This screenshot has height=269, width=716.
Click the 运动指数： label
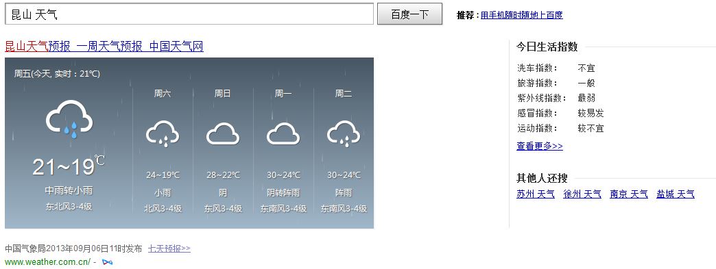[538, 128]
